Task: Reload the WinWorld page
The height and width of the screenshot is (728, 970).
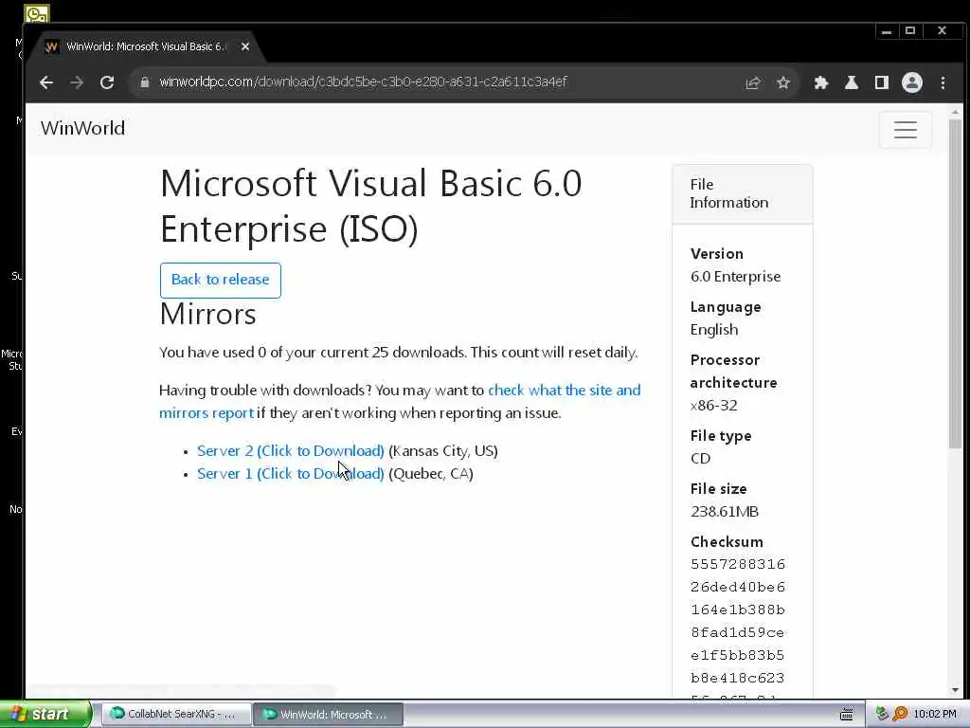Action: click(107, 82)
